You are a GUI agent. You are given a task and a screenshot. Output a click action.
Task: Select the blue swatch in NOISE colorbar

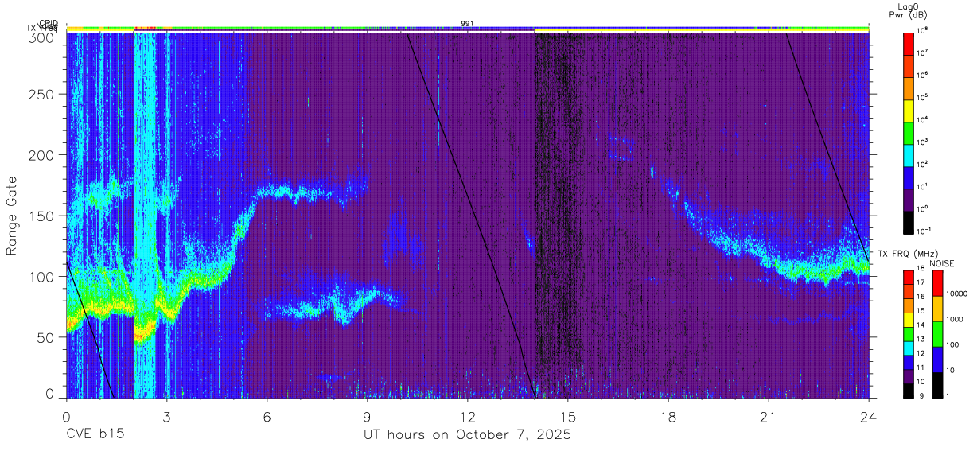pyautogui.click(x=938, y=360)
